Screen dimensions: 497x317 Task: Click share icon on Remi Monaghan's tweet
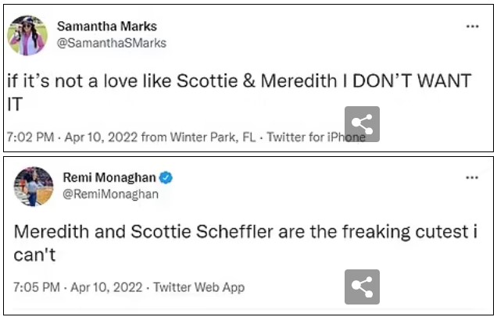click(362, 287)
